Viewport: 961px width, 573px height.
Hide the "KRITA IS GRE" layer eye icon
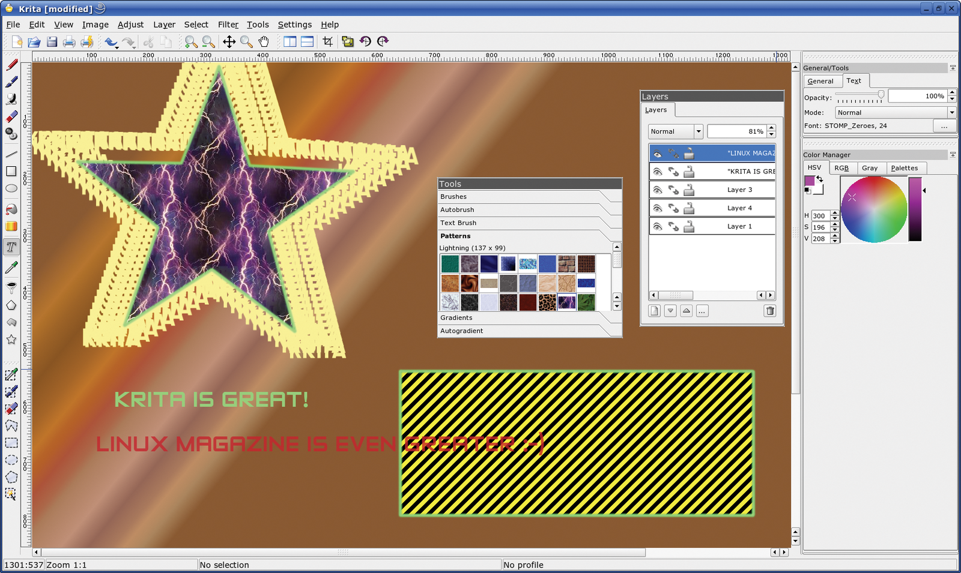coord(658,172)
